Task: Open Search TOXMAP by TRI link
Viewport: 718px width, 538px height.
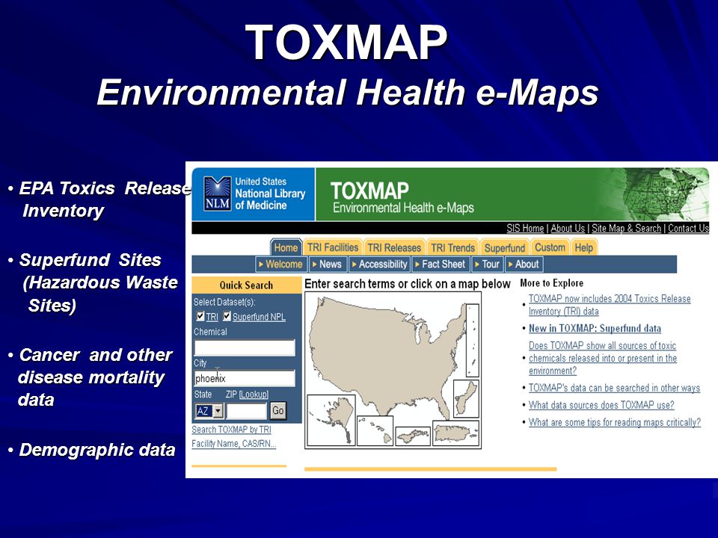Action: coord(231,430)
